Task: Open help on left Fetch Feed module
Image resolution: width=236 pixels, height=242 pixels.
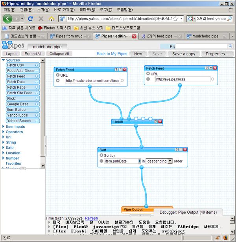Action: click(116, 70)
